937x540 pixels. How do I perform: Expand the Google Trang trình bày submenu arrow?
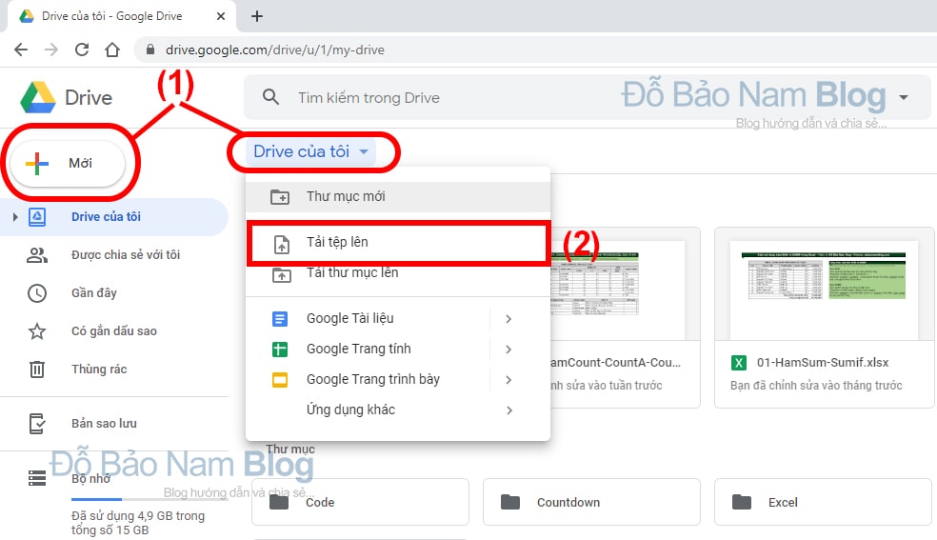508,380
